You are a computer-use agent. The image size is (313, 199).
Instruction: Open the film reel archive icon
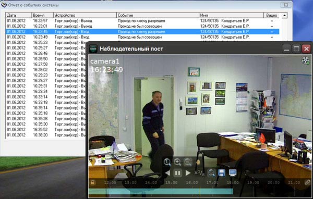coord(306,60)
